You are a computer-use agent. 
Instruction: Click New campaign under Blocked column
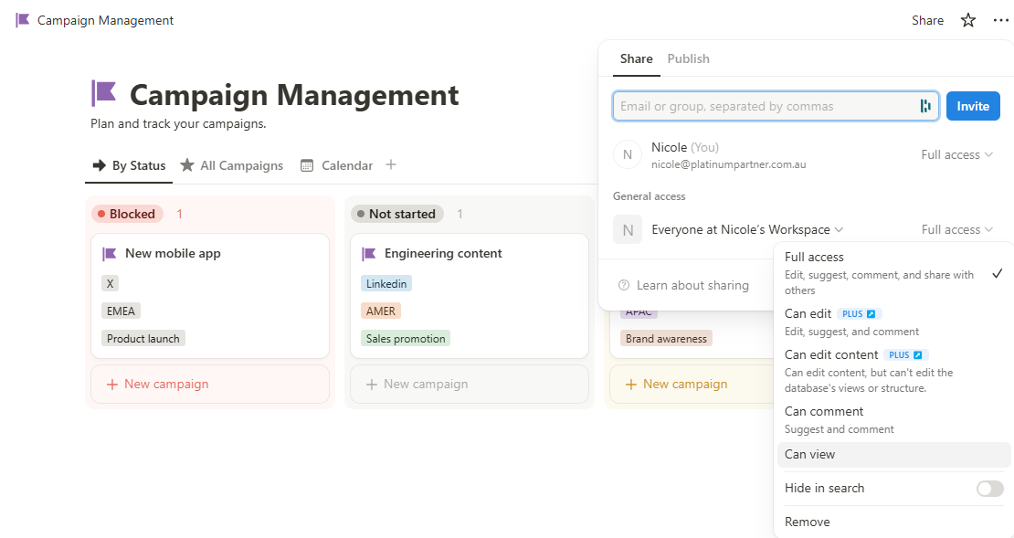point(210,385)
